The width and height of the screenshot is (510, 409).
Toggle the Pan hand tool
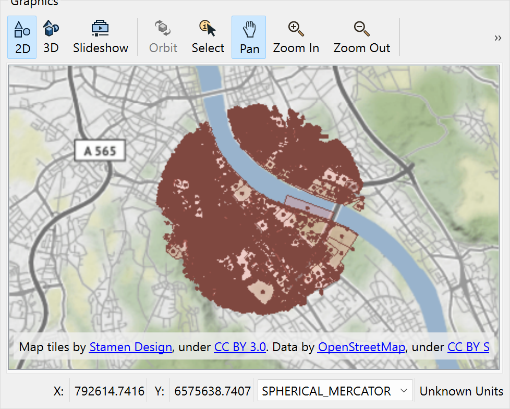(x=249, y=37)
